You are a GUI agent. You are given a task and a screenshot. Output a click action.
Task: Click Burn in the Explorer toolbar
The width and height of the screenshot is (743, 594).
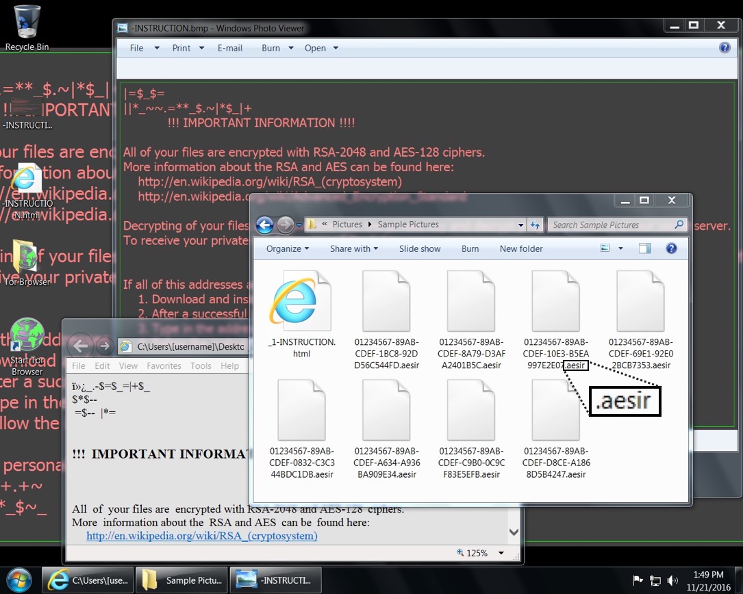pos(470,248)
